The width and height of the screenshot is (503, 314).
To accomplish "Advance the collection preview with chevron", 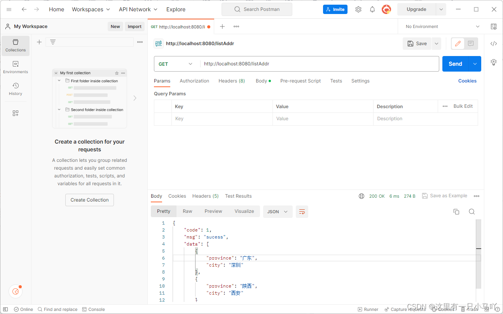I will 135,98.
